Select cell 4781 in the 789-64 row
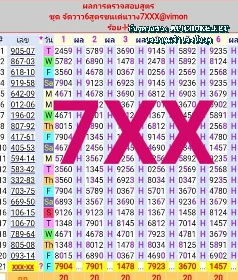 pos(187,234)
